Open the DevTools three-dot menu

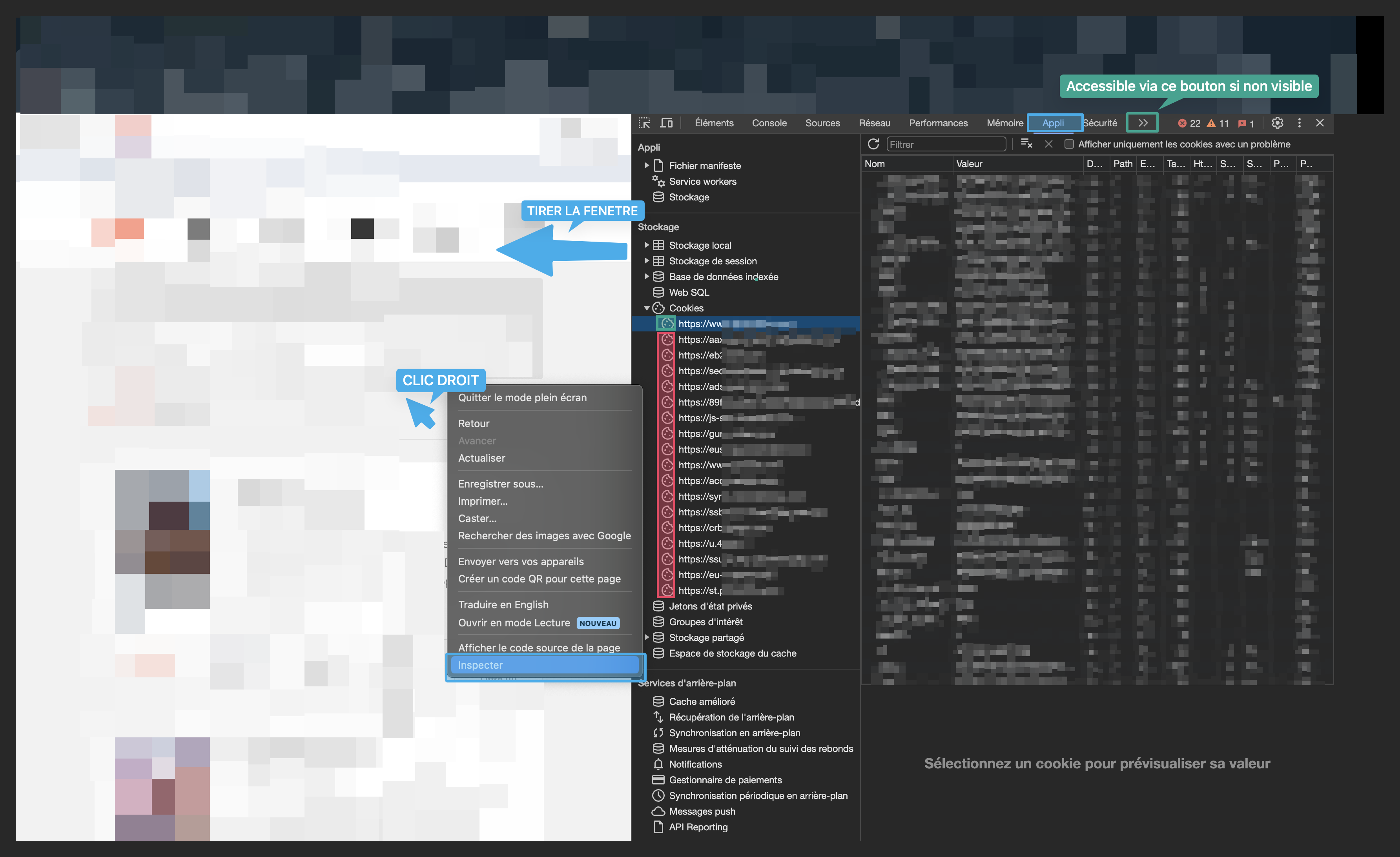pos(1299,123)
